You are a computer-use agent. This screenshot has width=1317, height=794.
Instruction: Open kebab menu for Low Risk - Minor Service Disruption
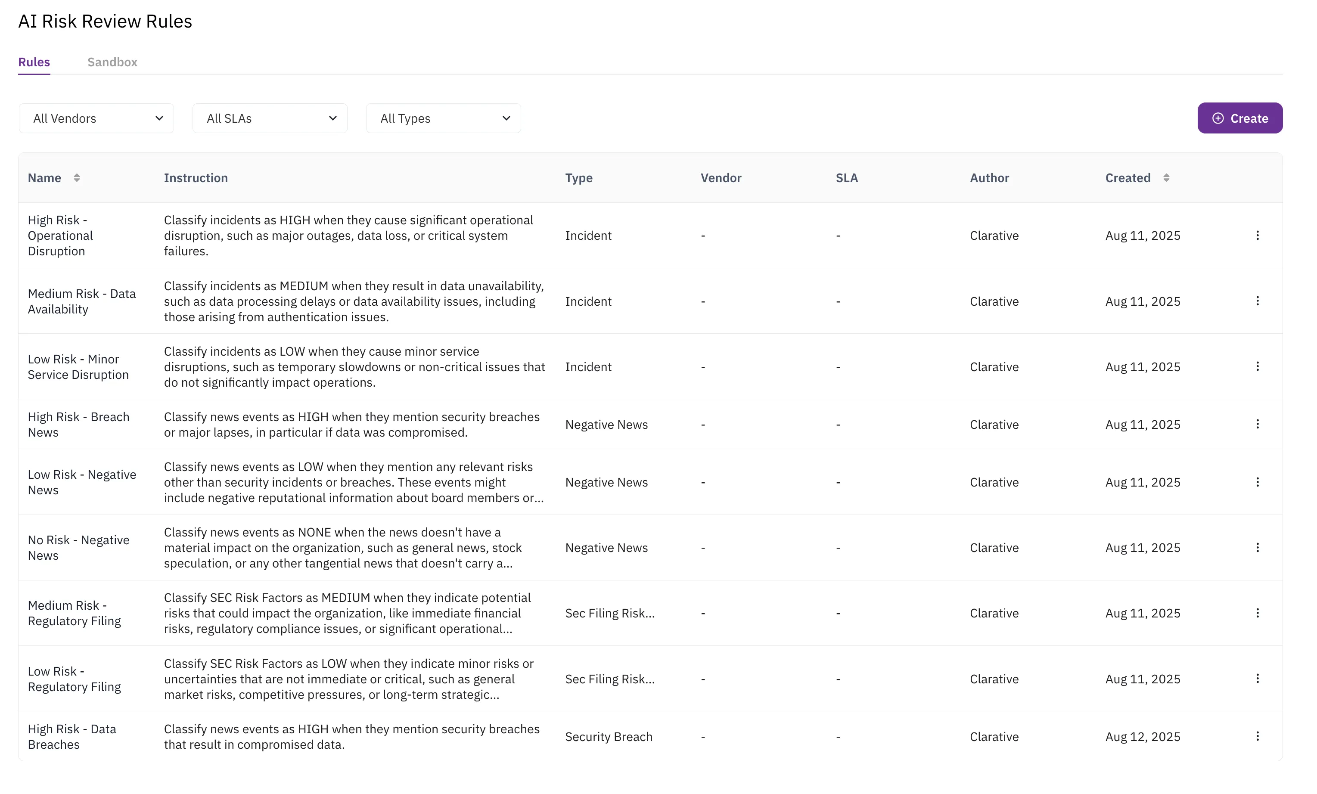[1257, 366]
